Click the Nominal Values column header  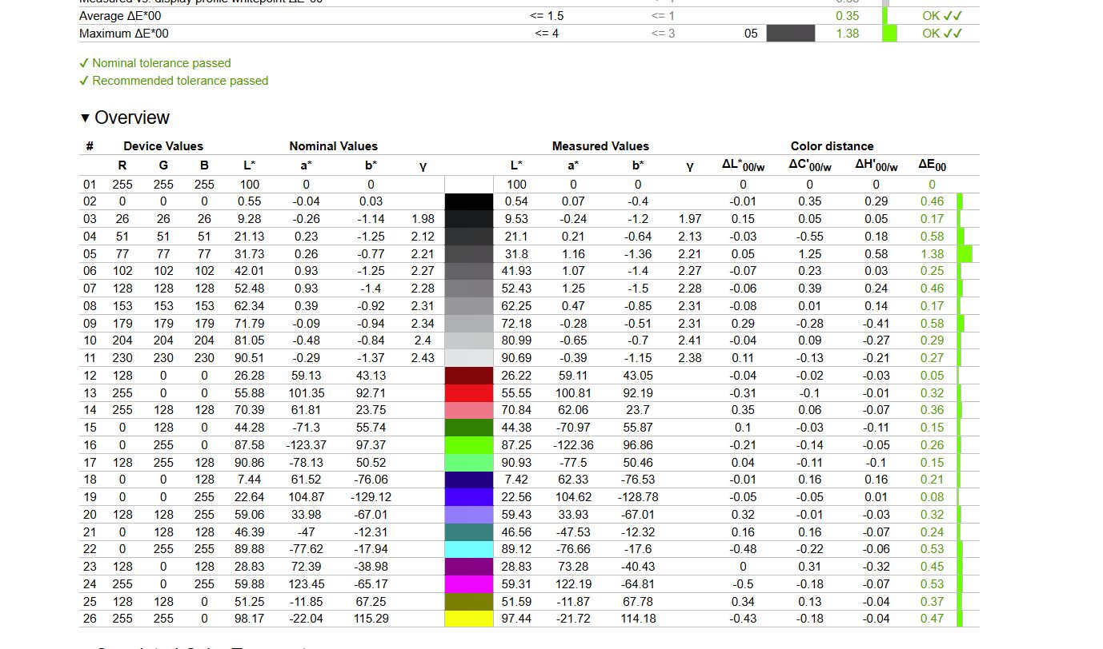tap(333, 146)
